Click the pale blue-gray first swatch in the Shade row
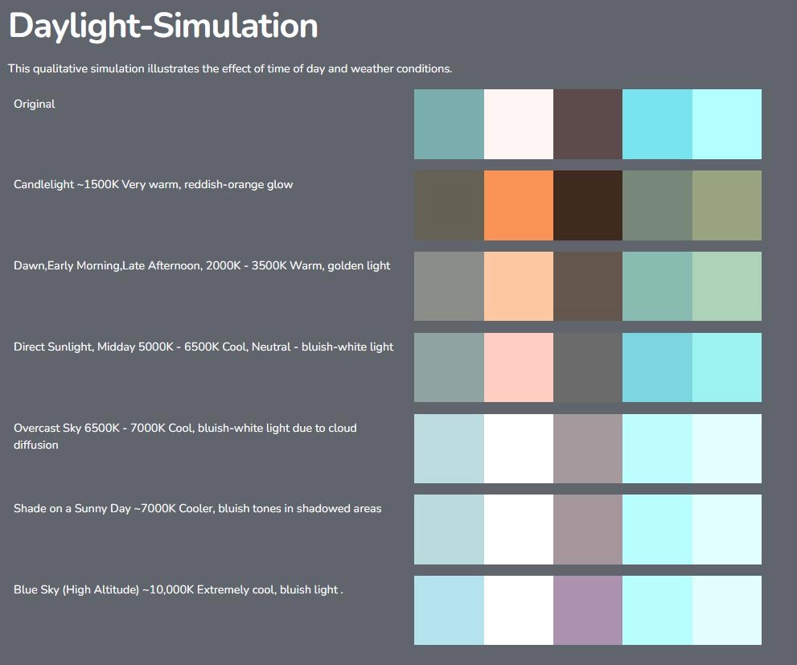797x665 pixels. point(449,529)
